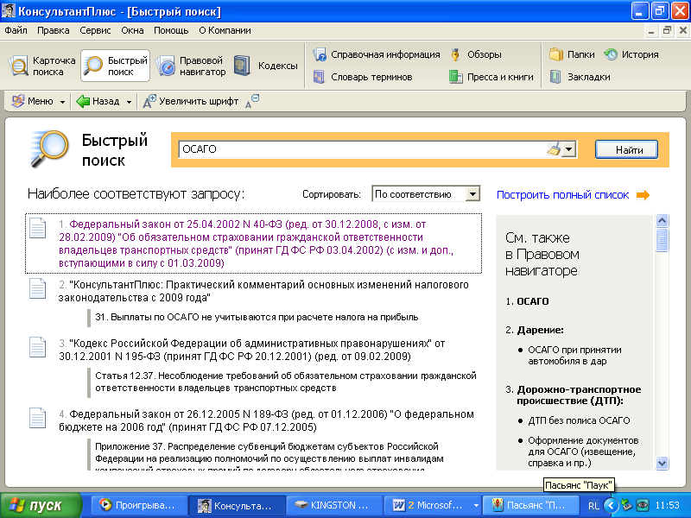The image size is (691, 518).
Task: Open the search query history dropdown
Action: coord(569,149)
